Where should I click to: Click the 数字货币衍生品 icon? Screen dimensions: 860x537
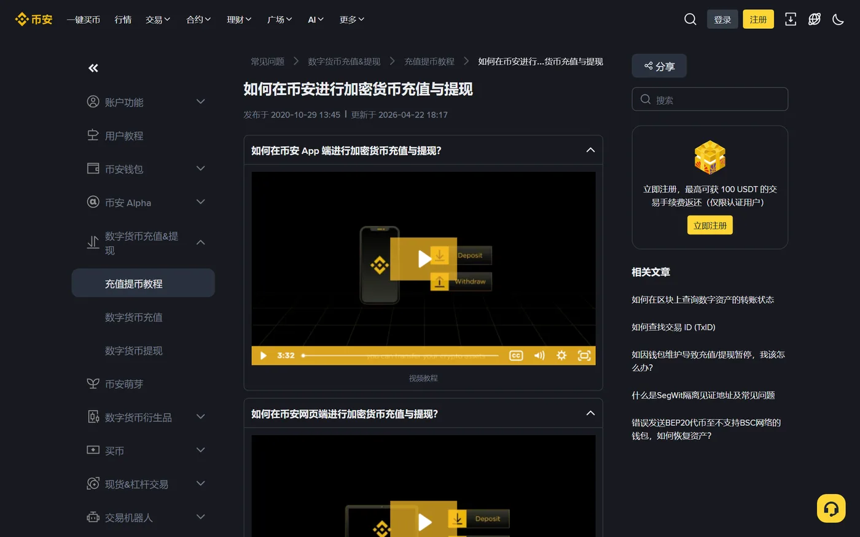[x=93, y=417]
